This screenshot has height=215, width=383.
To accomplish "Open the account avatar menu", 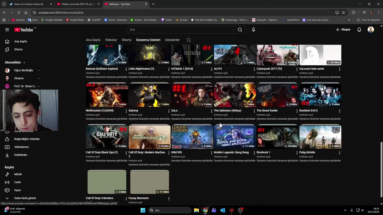I will (x=371, y=30).
